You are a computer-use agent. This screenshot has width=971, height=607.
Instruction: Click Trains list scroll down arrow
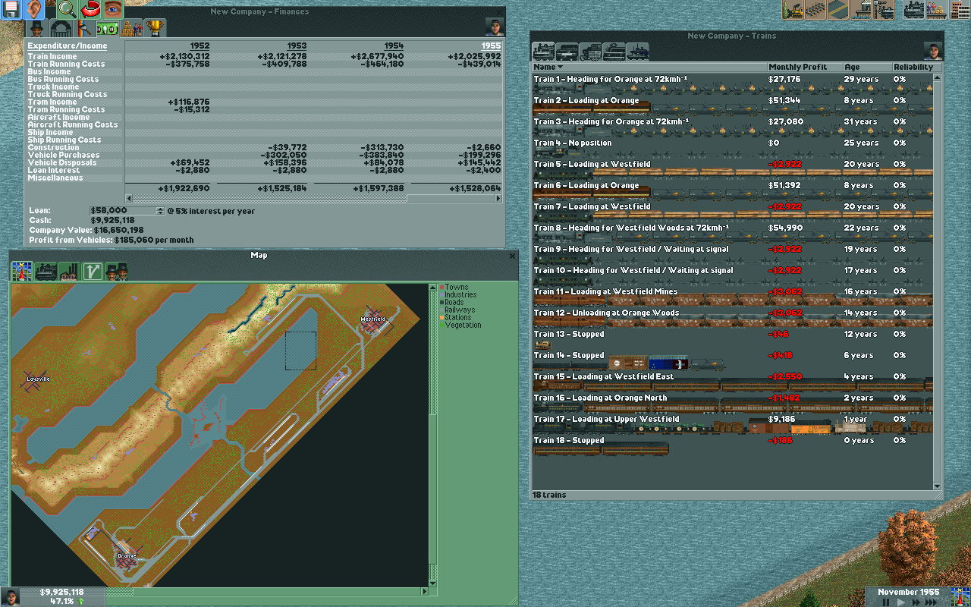click(938, 486)
